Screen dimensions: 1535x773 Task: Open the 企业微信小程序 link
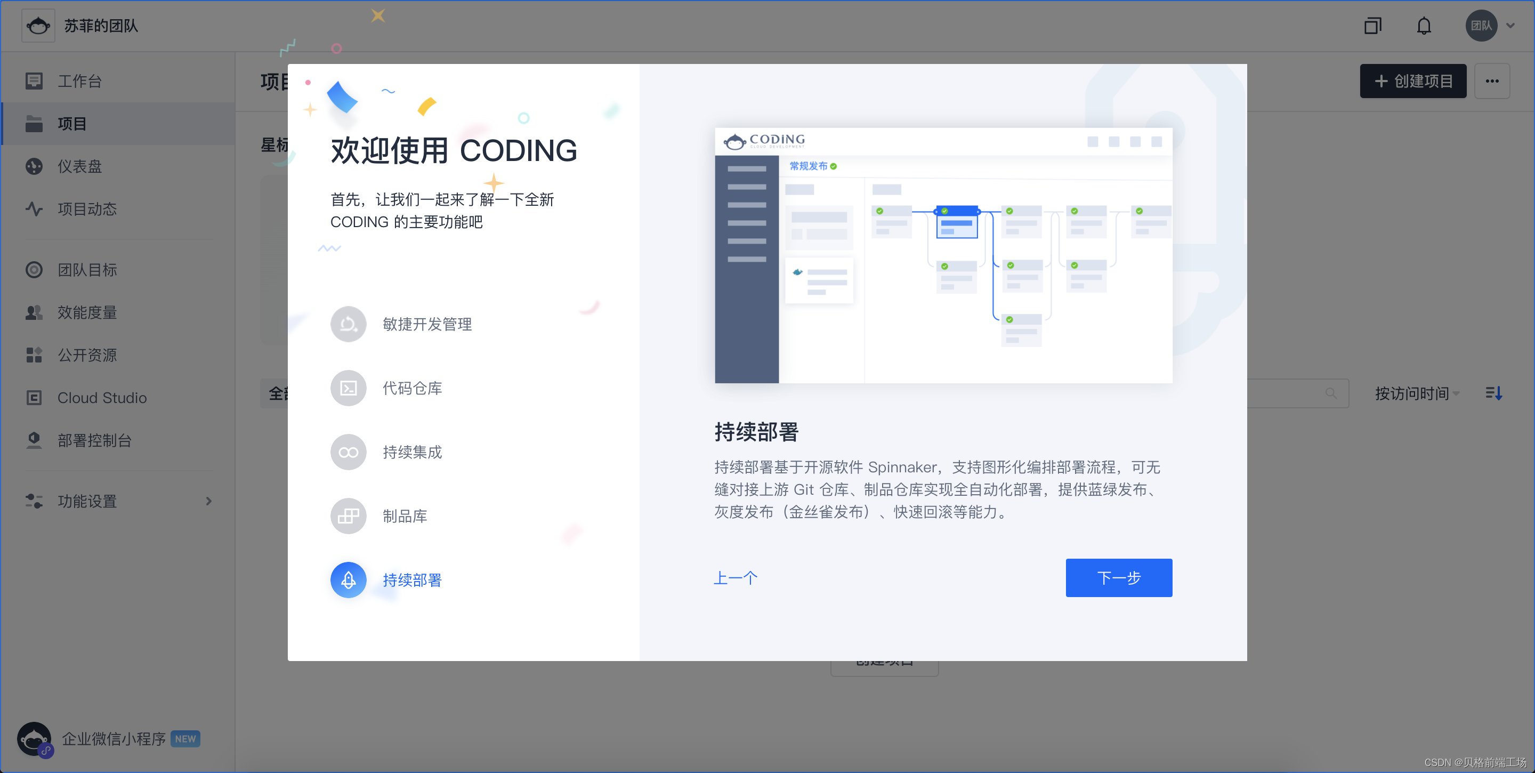point(113,739)
